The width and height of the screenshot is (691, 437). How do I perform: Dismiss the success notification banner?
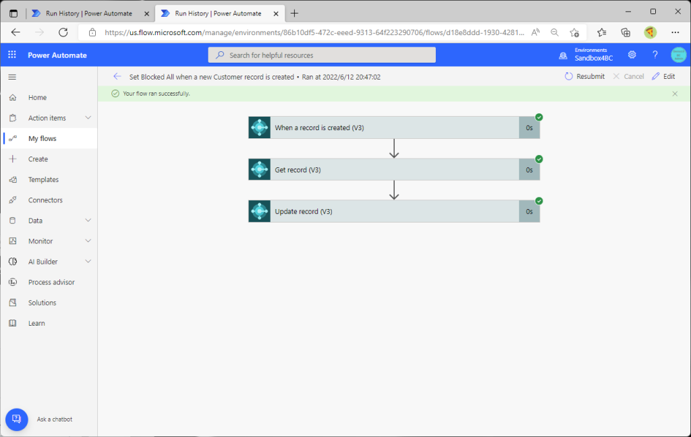click(x=675, y=93)
